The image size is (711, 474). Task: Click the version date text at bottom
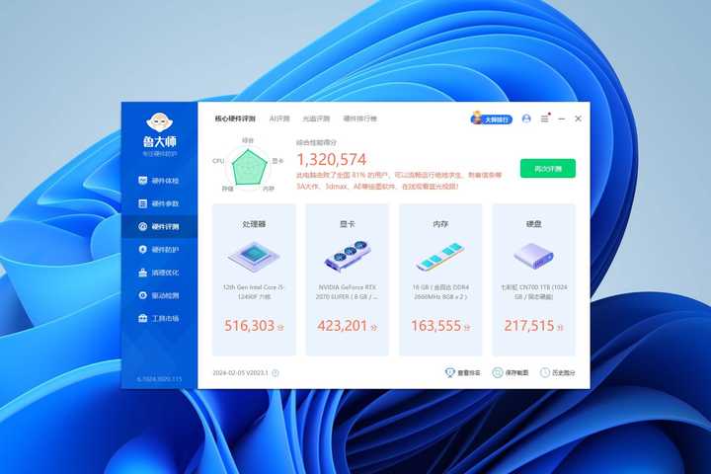pos(240,373)
